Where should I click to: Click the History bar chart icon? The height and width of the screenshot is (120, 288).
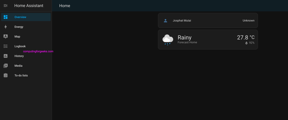point(5,56)
